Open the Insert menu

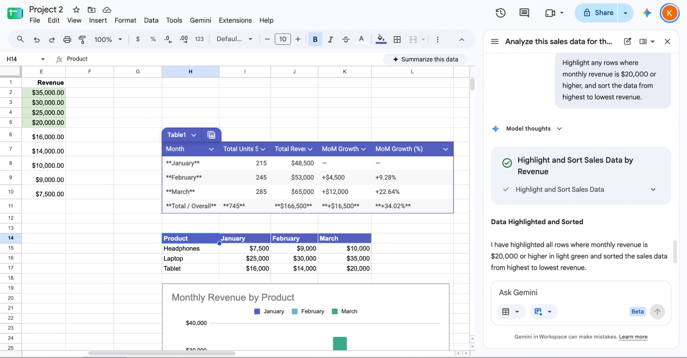click(x=98, y=20)
